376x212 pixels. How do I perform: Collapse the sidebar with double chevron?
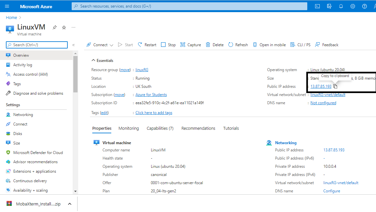pyautogui.click(x=74, y=45)
